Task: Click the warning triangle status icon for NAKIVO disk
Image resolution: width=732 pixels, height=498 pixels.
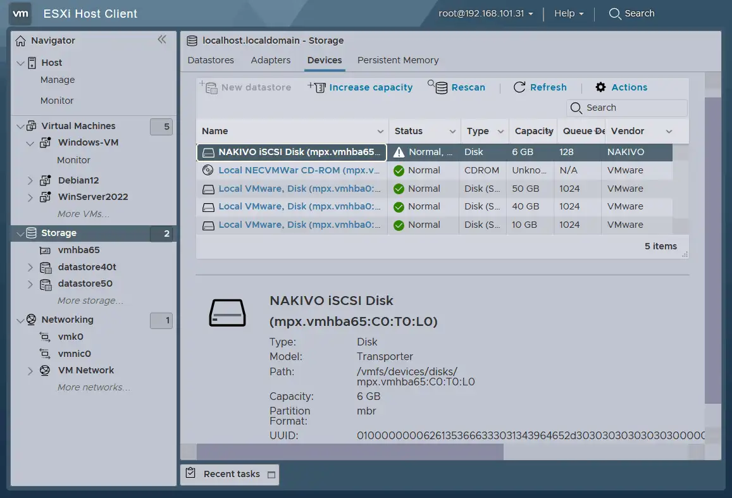Action: pyautogui.click(x=399, y=152)
